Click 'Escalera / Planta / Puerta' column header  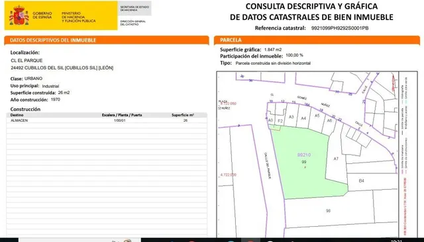(x=122, y=115)
